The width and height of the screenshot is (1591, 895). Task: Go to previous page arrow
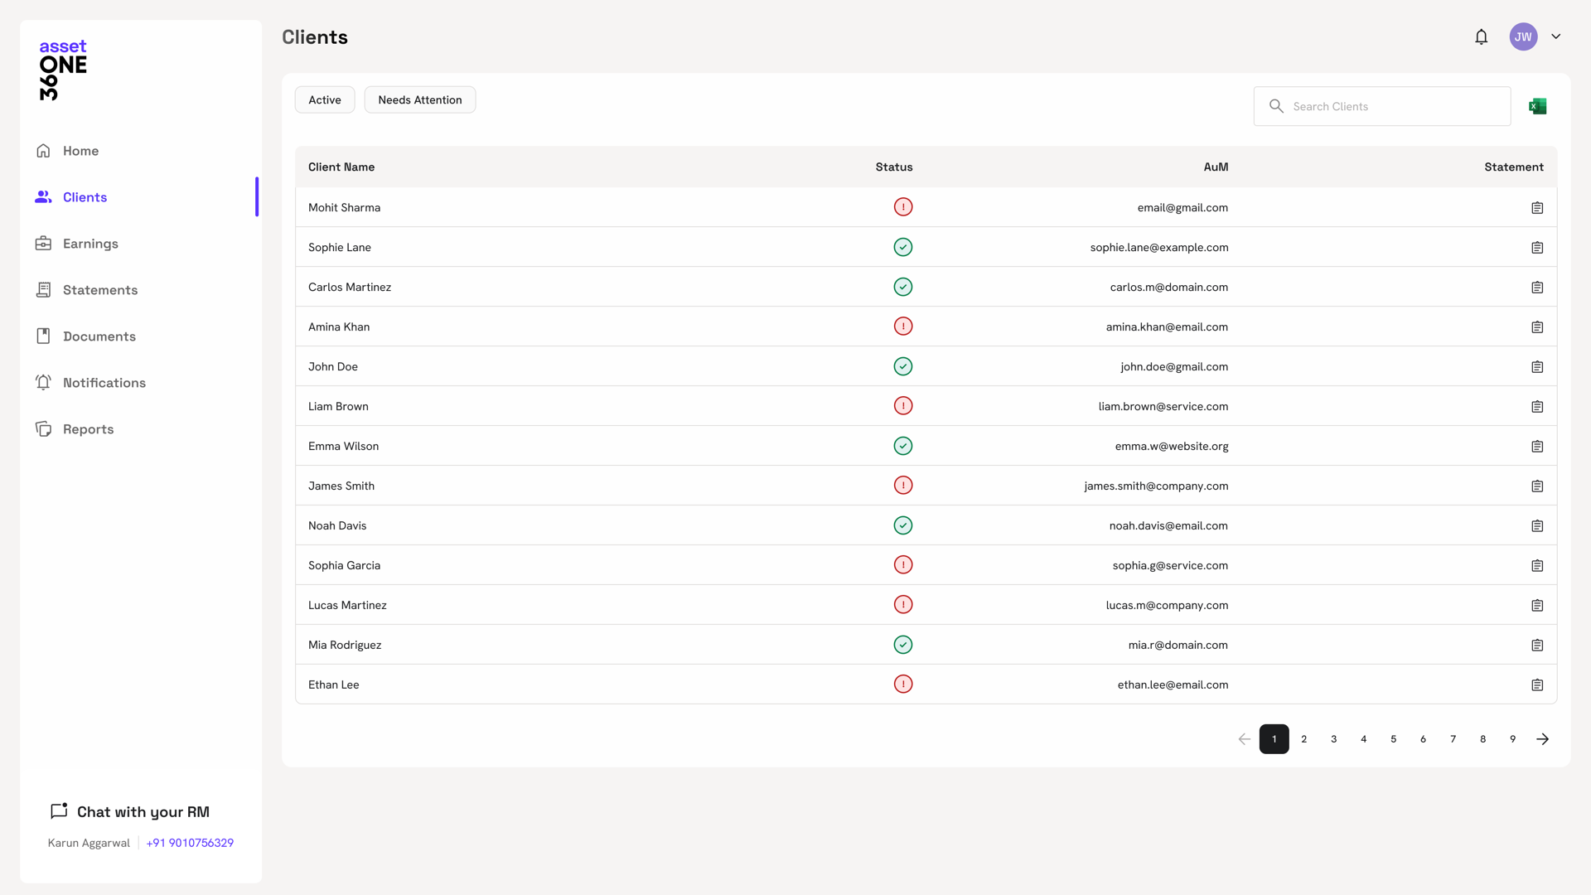point(1244,738)
